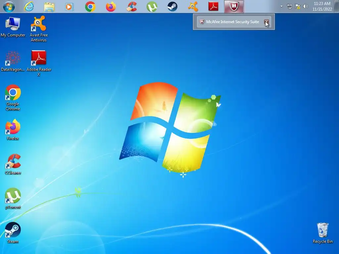This screenshot has width=339, height=254.
Task: Open Windows Explorer folder in taskbar
Action: point(49,7)
